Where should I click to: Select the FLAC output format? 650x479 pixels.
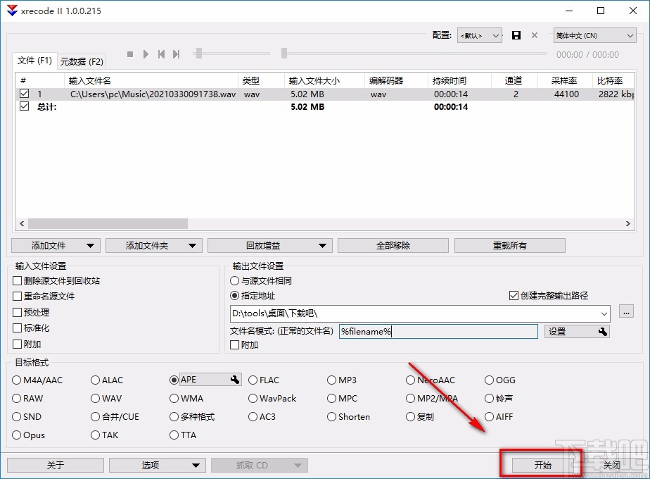tap(253, 380)
